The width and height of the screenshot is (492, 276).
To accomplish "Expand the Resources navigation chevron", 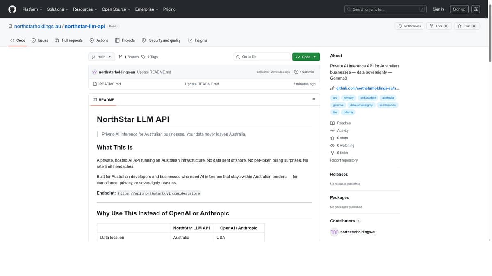I will pos(95,9).
